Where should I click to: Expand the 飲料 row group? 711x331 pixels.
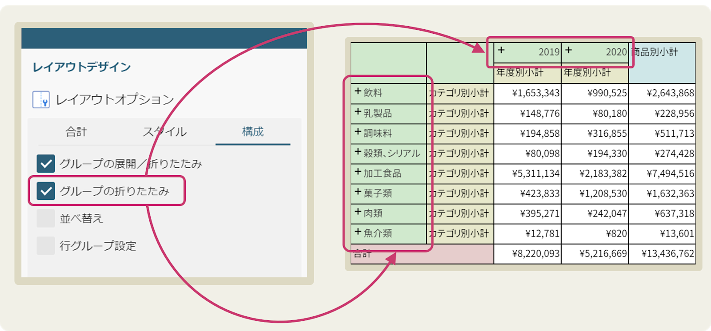358,91
